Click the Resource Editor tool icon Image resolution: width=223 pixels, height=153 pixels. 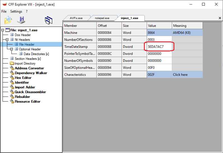(x=12, y=102)
